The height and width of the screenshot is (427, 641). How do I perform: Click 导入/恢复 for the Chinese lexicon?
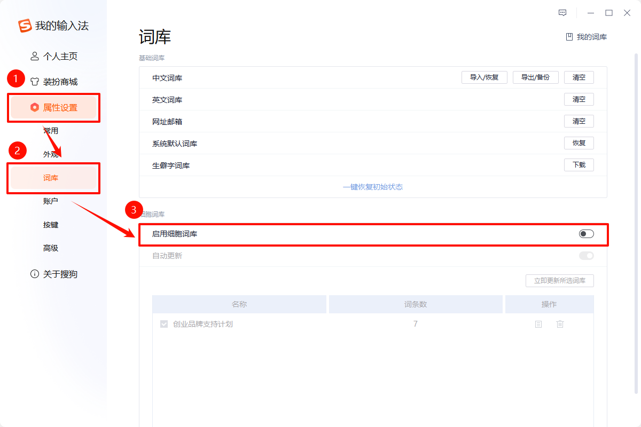484,77
